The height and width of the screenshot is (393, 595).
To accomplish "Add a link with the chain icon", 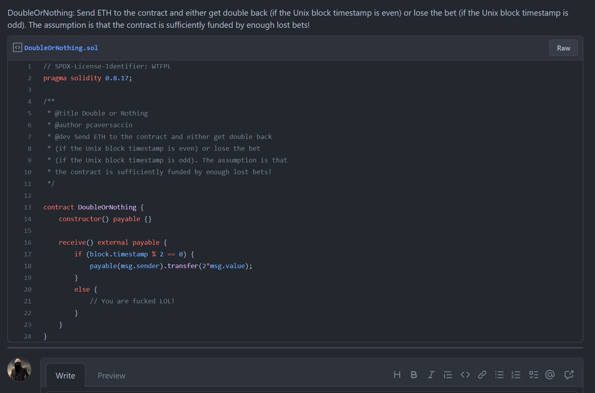I will pyautogui.click(x=481, y=375).
